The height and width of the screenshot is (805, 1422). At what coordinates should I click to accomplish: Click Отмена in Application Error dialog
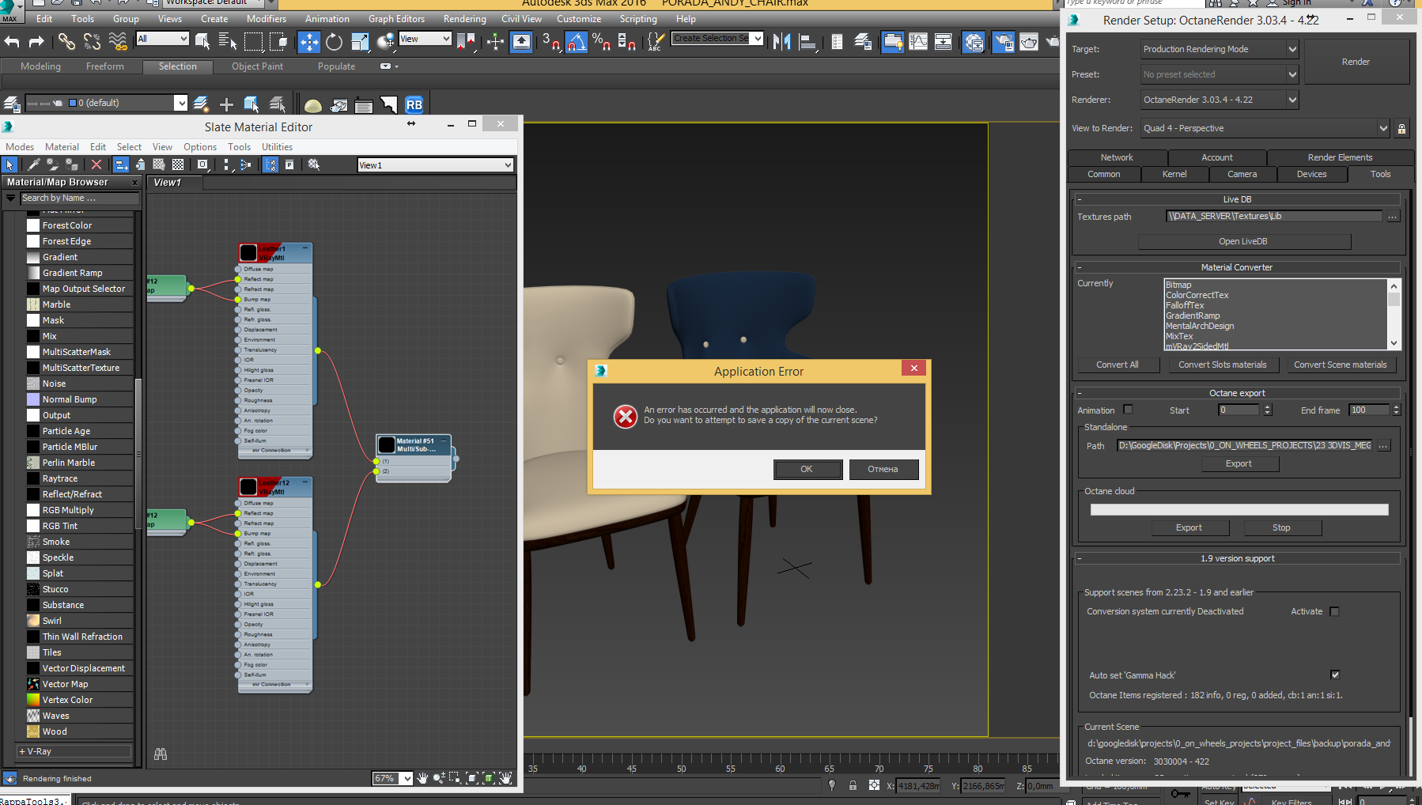[883, 469]
